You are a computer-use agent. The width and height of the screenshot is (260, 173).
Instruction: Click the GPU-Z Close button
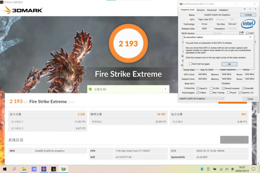coord(250,99)
